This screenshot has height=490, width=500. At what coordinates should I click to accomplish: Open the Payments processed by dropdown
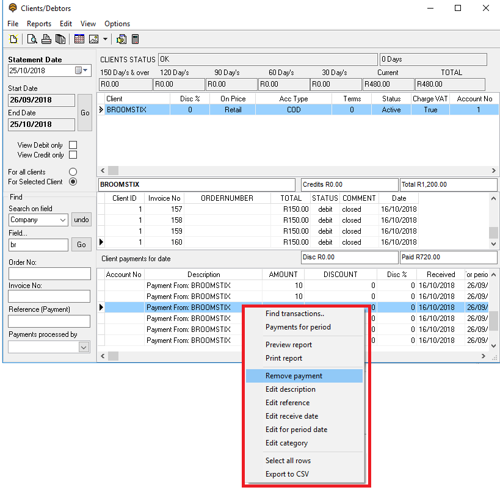[x=84, y=347]
